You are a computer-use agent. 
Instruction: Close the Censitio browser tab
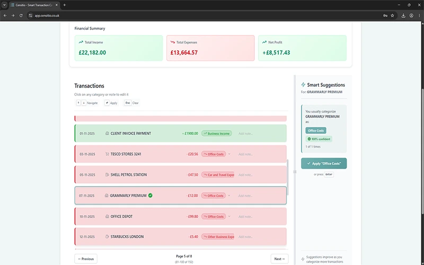pyautogui.click(x=57, y=5)
